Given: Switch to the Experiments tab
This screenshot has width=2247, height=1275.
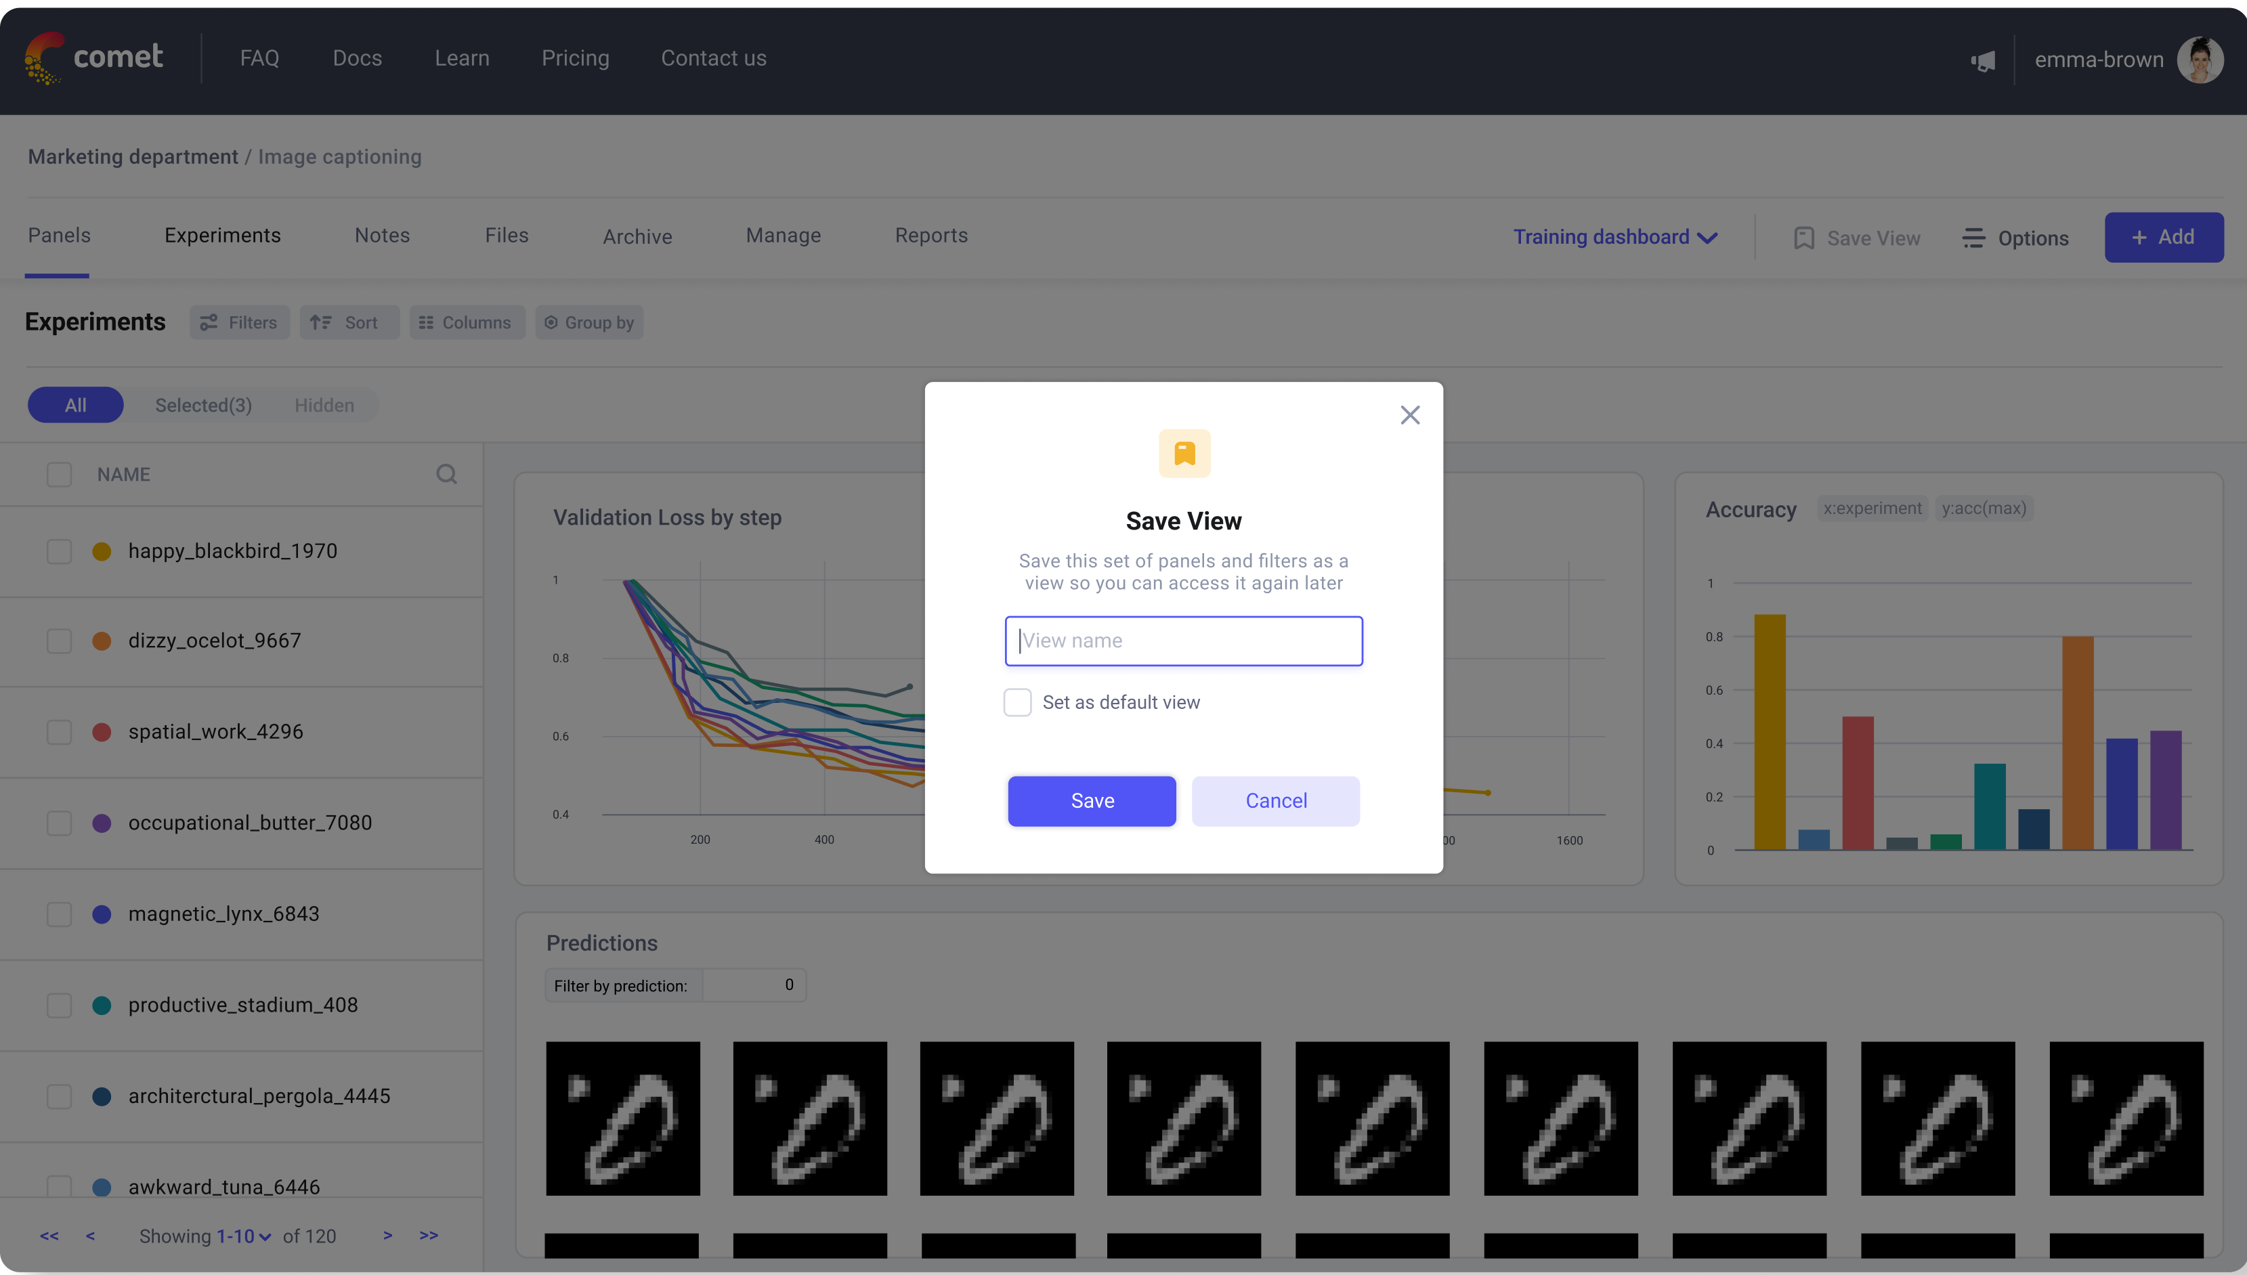Looking at the screenshot, I should (222, 236).
